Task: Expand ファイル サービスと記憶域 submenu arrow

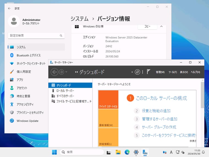Action: pos(91,101)
